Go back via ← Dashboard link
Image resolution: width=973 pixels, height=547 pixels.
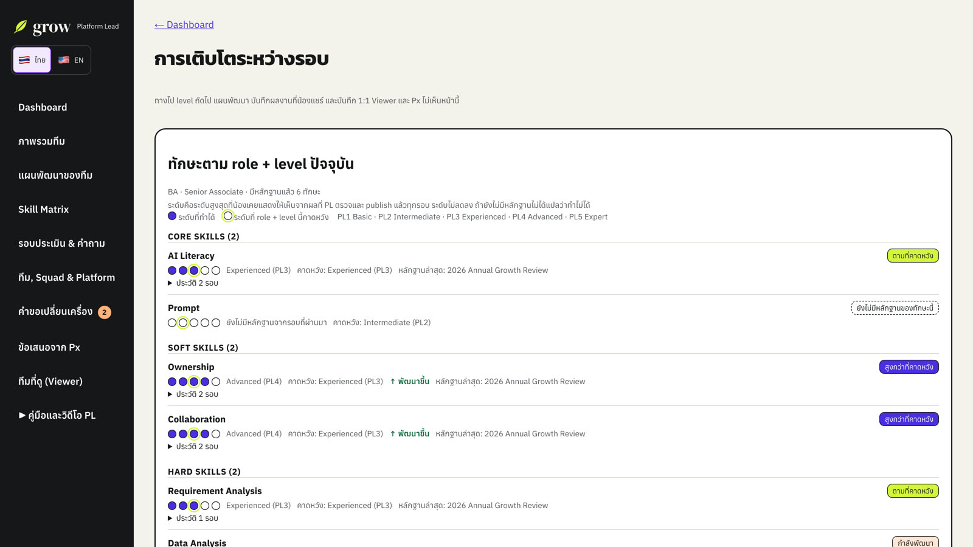coord(184,25)
